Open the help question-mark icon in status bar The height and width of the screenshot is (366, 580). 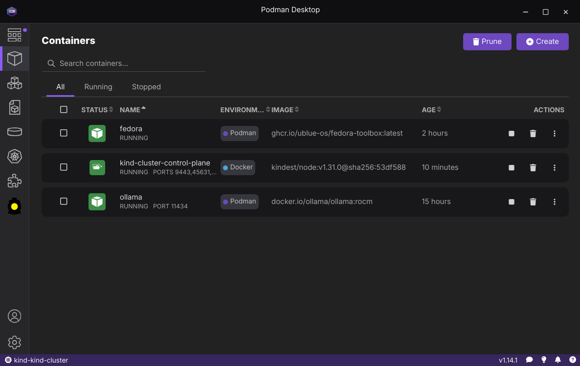point(572,360)
